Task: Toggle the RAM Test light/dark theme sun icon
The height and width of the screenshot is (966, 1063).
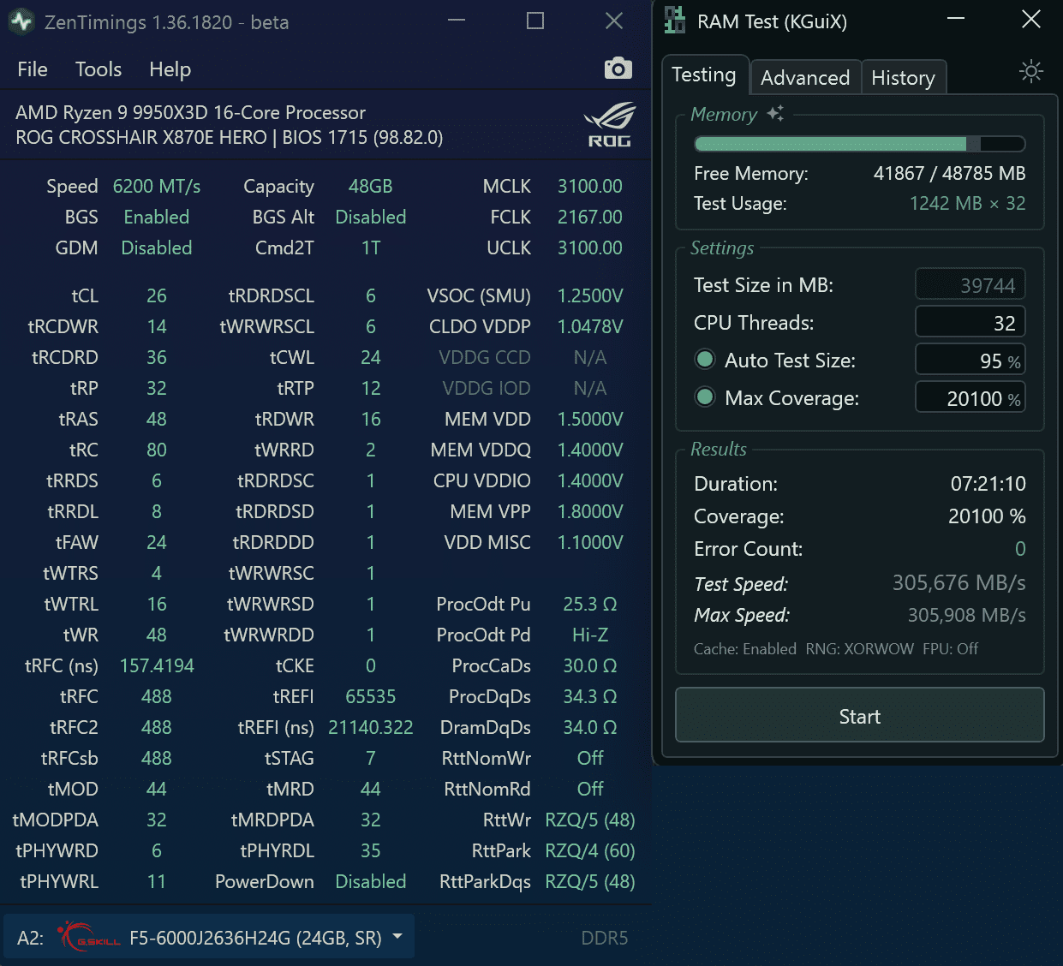Action: point(1031,71)
